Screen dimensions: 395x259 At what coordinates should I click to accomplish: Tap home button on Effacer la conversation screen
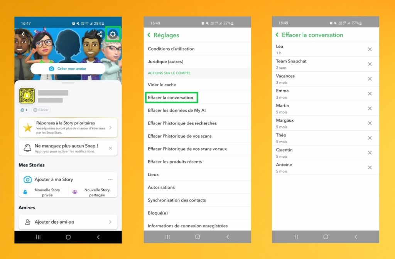tap(326, 237)
